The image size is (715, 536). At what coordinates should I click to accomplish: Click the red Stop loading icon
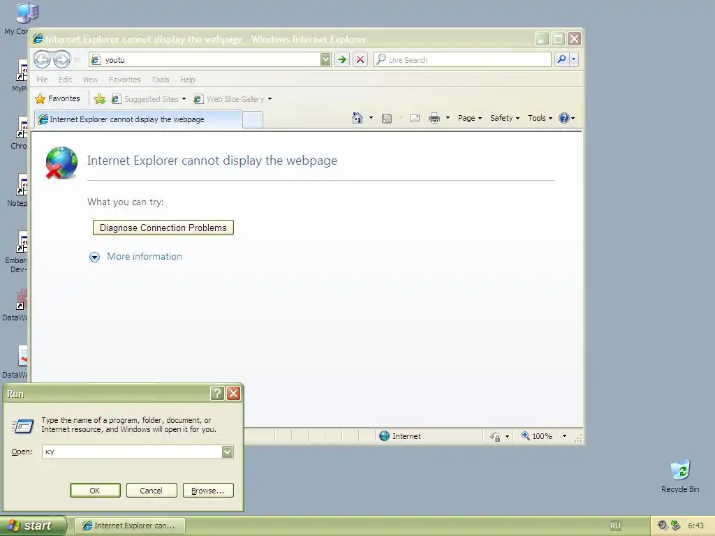(360, 60)
